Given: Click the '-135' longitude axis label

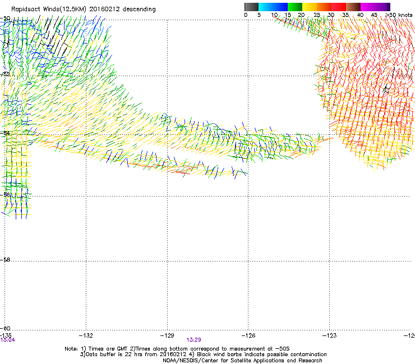Looking at the screenshot, I should [6, 335].
